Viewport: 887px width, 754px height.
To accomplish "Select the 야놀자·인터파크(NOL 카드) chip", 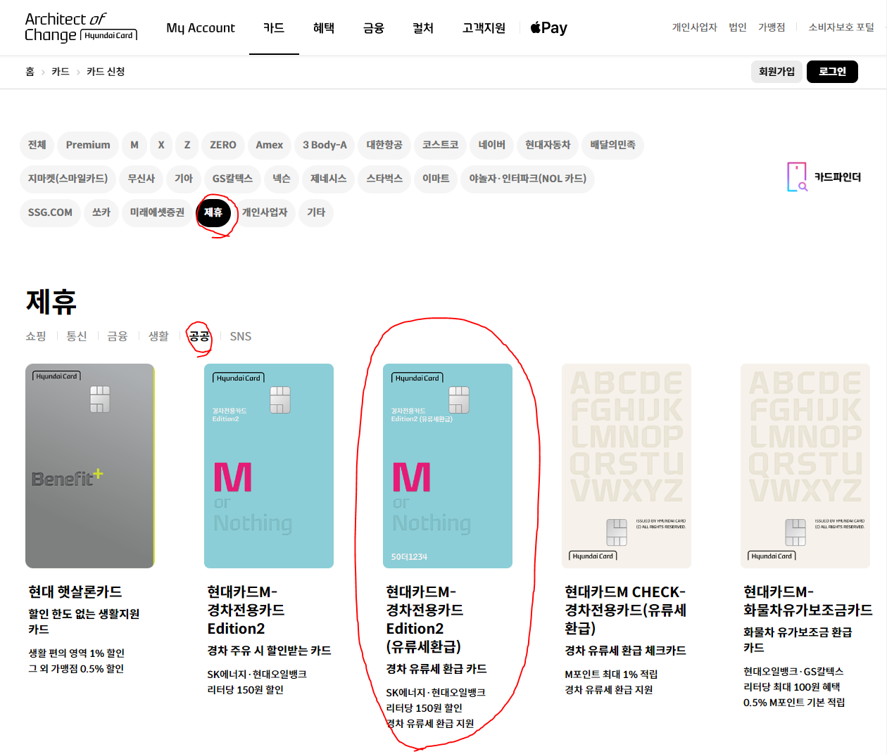I will 528,179.
